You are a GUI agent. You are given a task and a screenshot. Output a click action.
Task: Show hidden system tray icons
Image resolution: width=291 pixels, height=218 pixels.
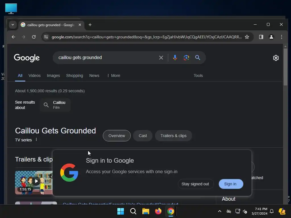220,211
